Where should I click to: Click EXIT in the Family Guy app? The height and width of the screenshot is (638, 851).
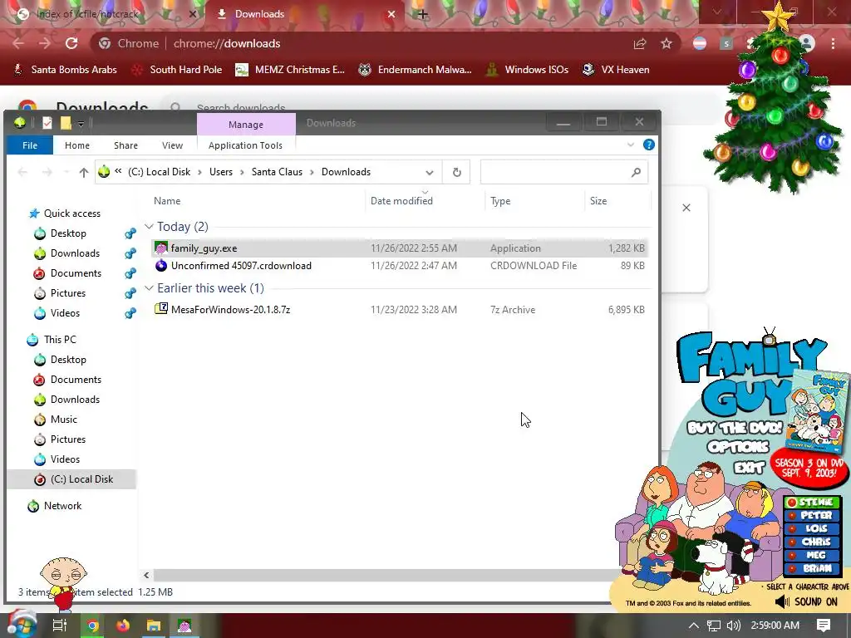[749, 467]
